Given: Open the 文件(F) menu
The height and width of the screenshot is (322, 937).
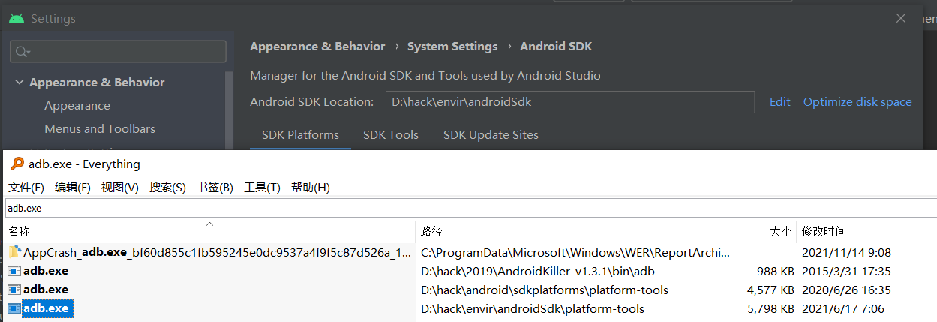Looking at the screenshot, I should (x=26, y=188).
